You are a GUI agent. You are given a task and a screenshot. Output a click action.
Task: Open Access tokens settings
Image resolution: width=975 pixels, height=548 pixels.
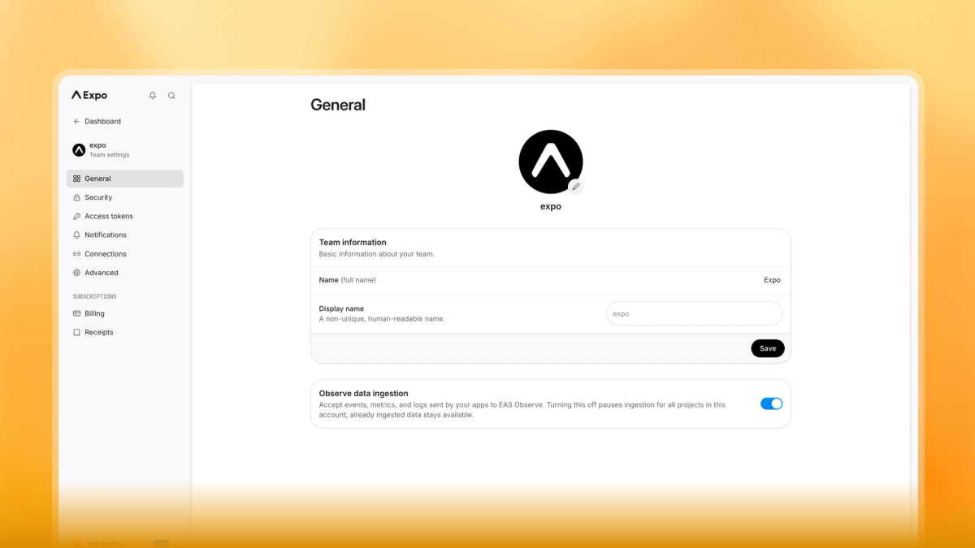click(x=125, y=216)
